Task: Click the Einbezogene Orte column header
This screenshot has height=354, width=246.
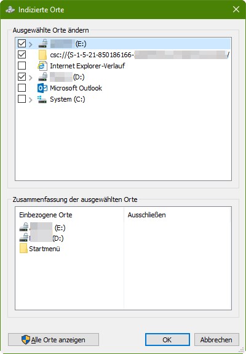Action: [x=46, y=215]
